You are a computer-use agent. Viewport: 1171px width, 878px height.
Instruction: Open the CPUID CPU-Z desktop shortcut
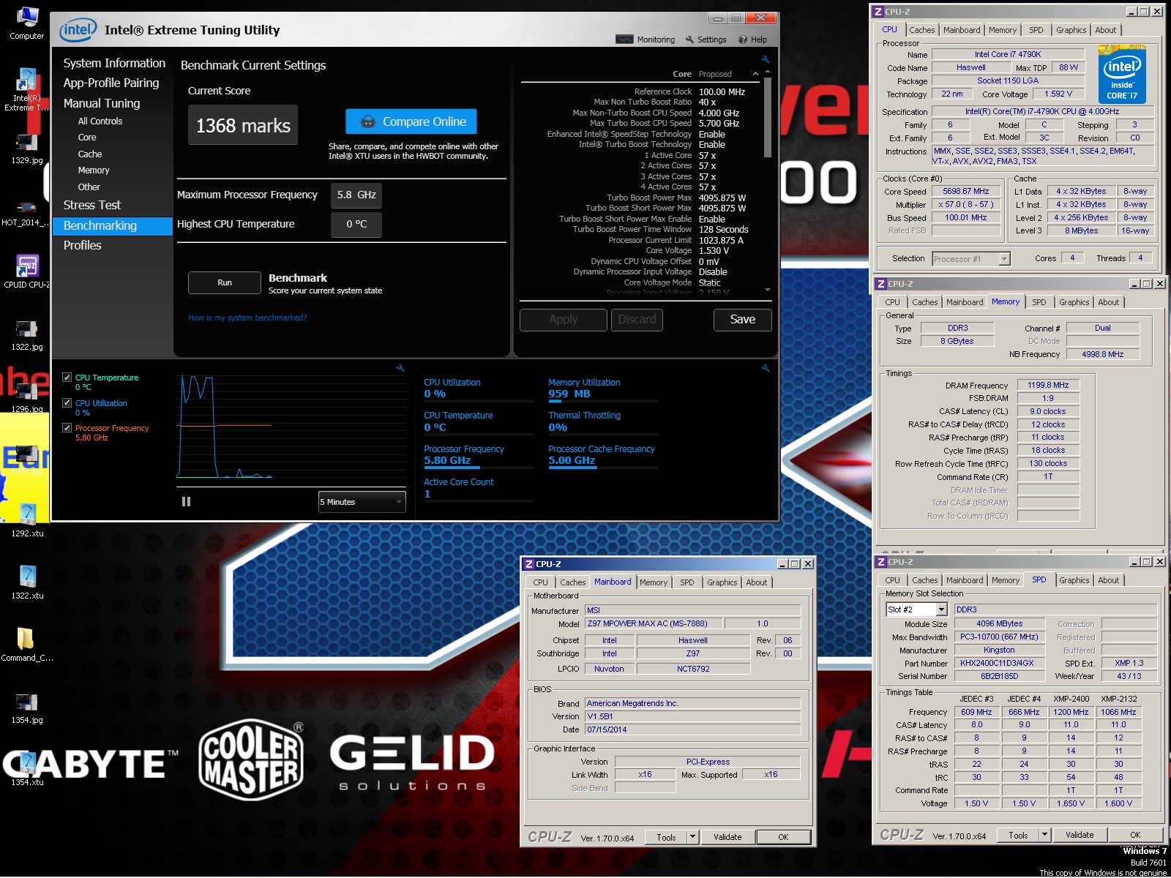click(26, 271)
